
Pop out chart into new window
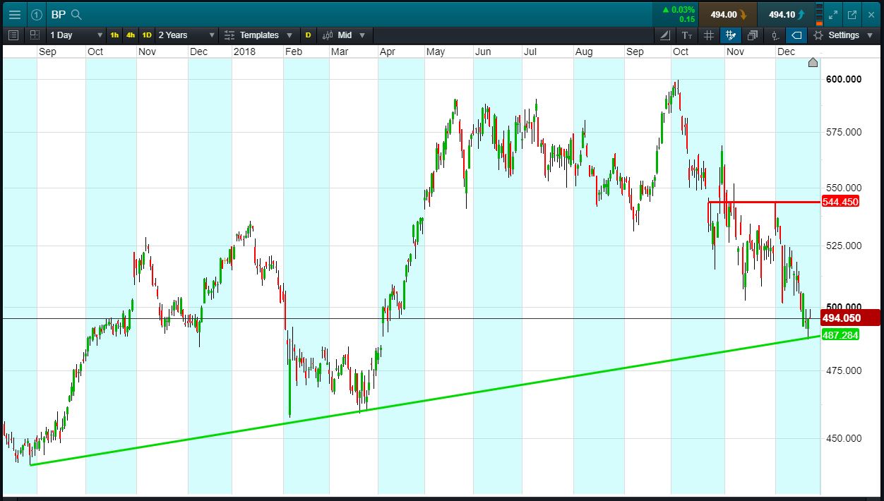pyautogui.click(x=852, y=14)
